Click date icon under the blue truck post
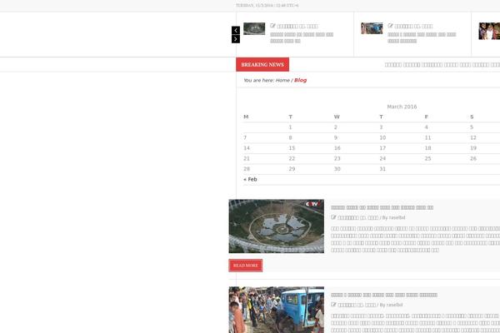The height and width of the screenshot is (333, 500). point(334,306)
